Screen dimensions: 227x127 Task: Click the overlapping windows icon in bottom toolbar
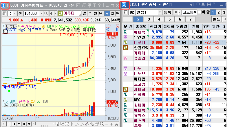point(63,124)
